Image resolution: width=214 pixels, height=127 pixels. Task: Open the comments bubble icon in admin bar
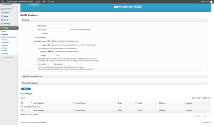[44, 2]
